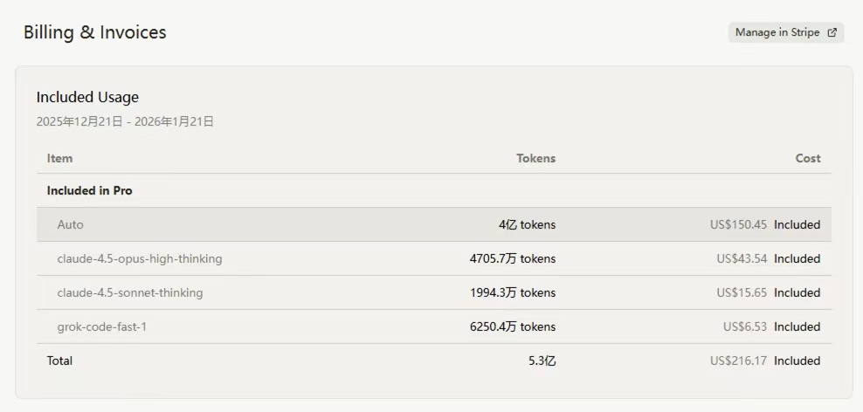Click the US$15.65 cost value
Viewport: 863px width, 412px height.
[742, 292]
